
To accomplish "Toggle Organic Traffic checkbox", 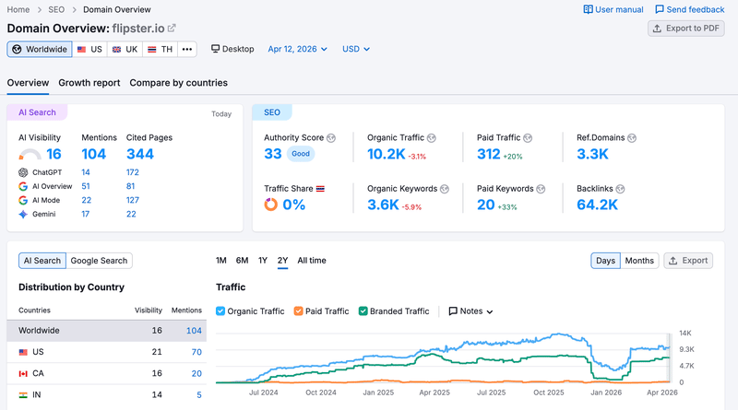I will (x=220, y=311).
